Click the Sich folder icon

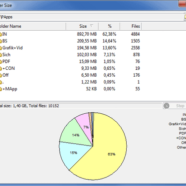0,55
